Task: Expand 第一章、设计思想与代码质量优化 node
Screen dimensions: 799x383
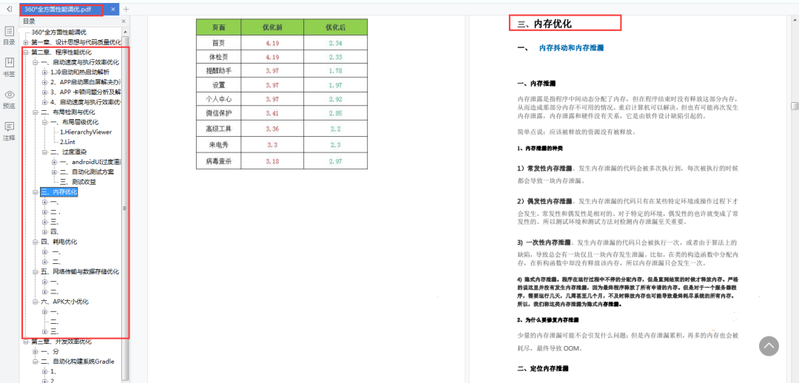Action: click(26, 42)
